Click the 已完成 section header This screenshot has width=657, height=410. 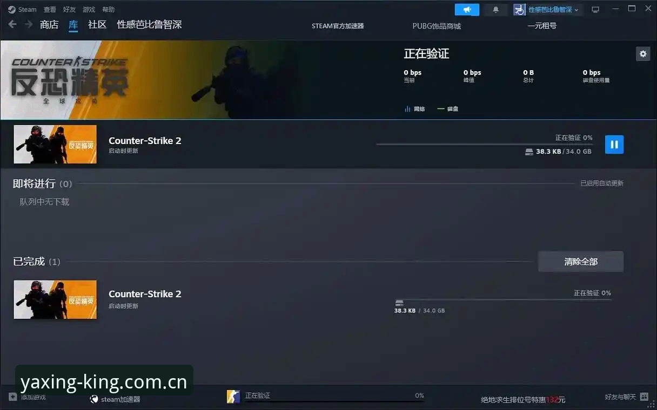click(29, 262)
